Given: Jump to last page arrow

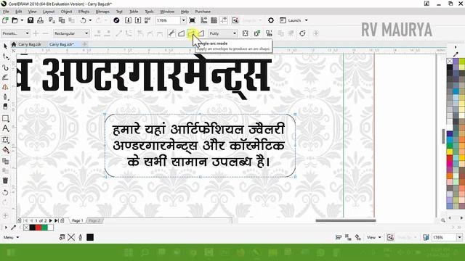Looking at the screenshot, I should (57, 220).
